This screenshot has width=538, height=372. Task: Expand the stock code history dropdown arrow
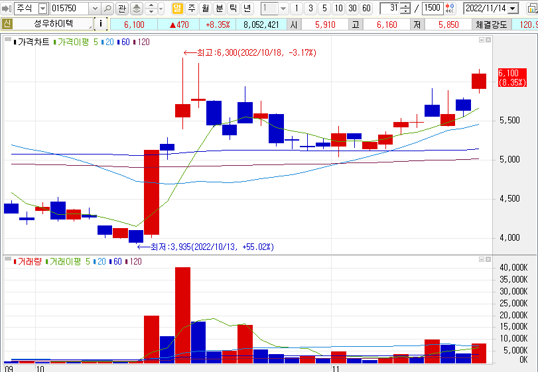pos(95,8)
